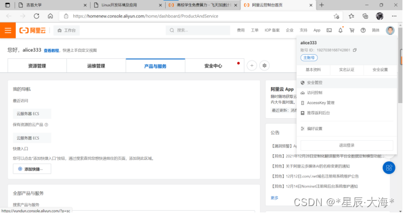The width and height of the screenshot is (403, 213).
Task: Copy the account ID
Action: pos(355,50)
